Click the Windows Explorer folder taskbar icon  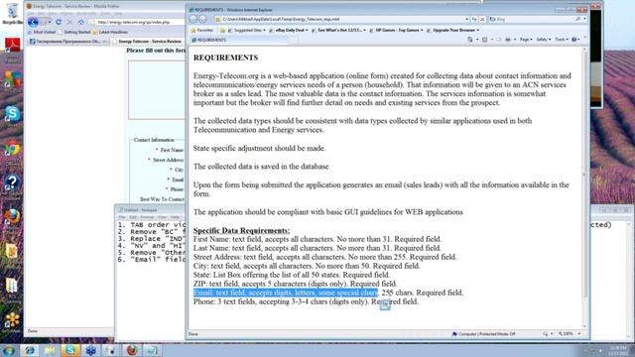[50, 350]
